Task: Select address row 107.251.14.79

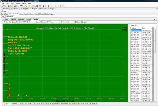Action: click(x=142, y=56)
